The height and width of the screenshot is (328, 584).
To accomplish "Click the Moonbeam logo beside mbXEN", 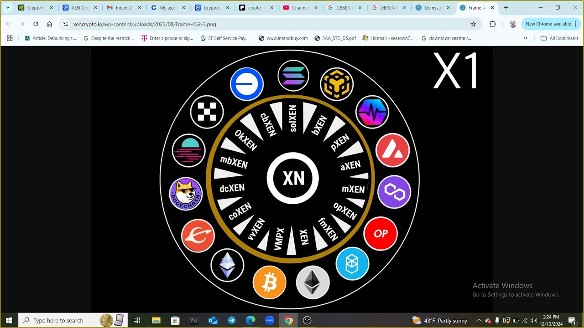I will 189,151.
